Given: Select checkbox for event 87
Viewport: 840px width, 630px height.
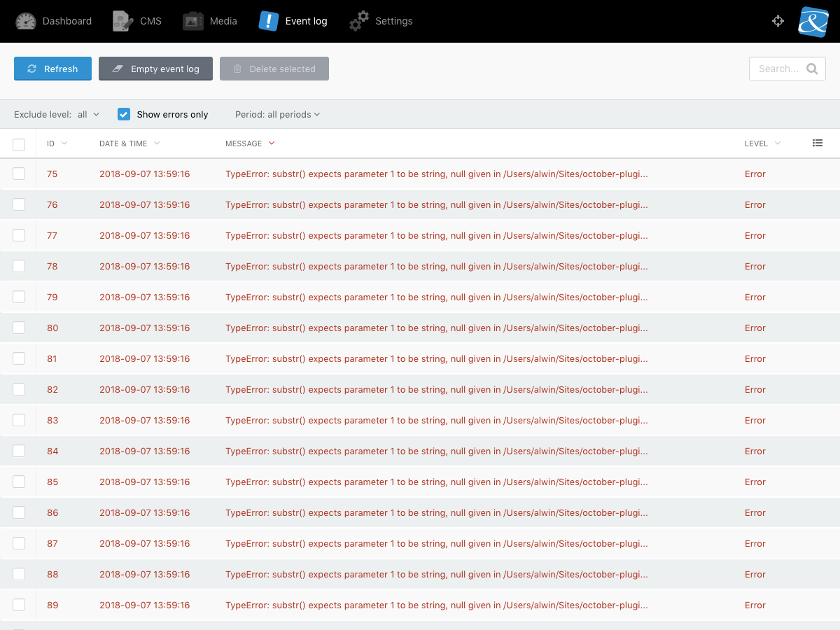Looking at the screenshot, I should point(19,543).
